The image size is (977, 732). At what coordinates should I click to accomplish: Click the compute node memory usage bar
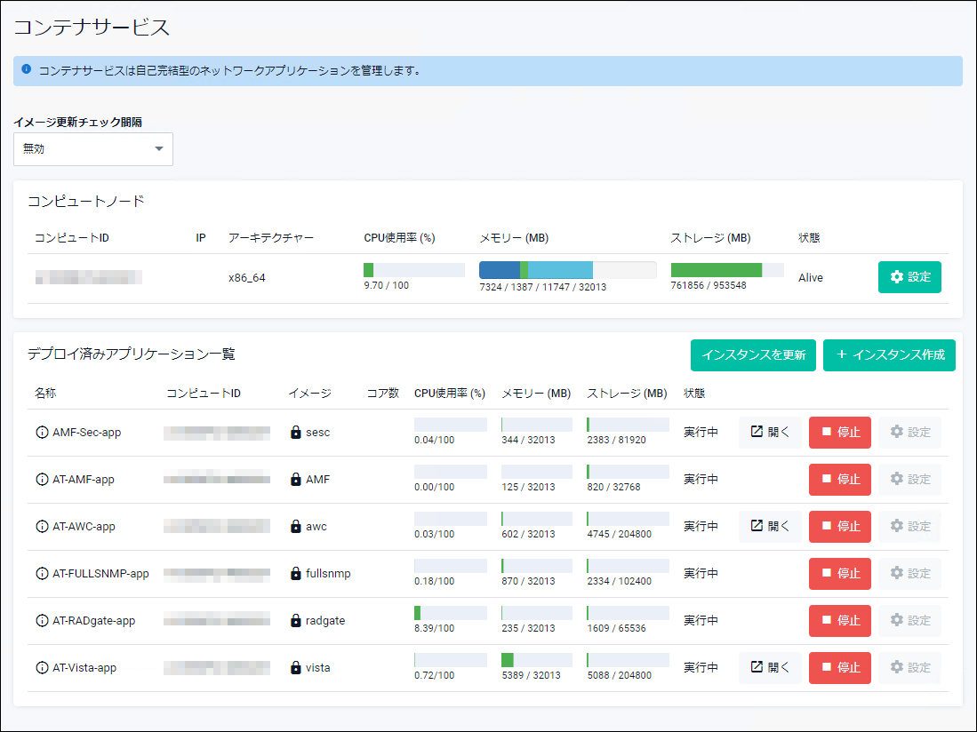567,270
